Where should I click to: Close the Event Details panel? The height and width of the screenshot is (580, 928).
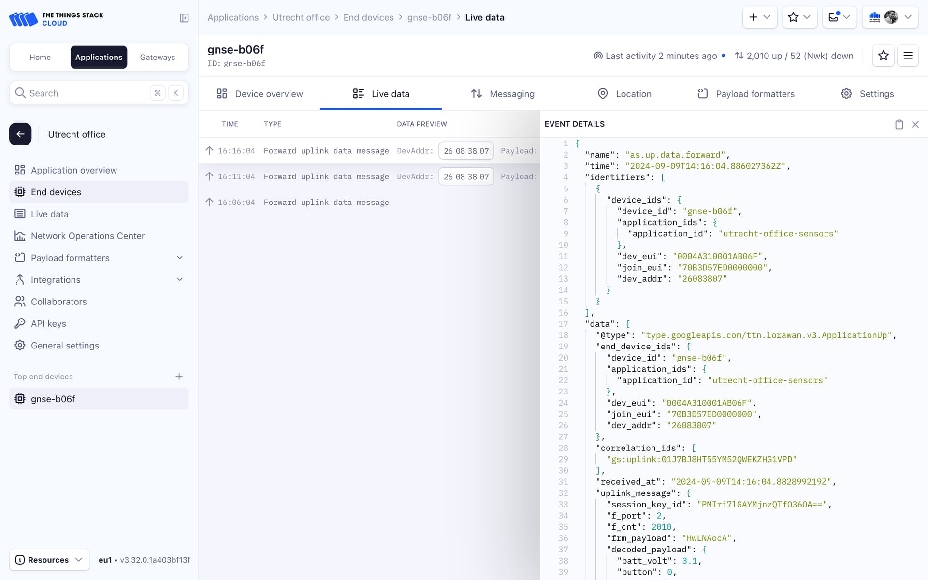915,124
